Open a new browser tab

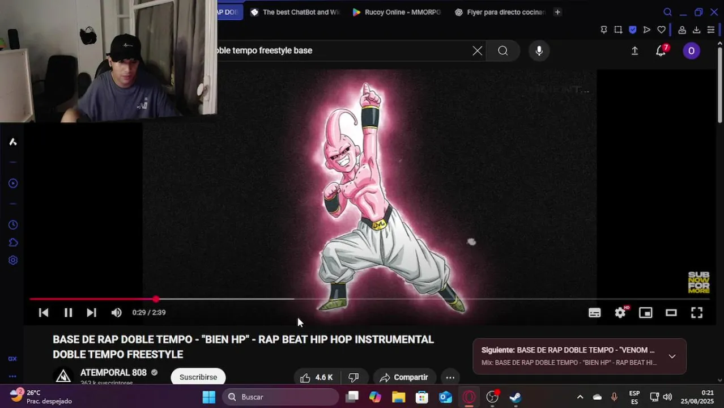[557, 12]
